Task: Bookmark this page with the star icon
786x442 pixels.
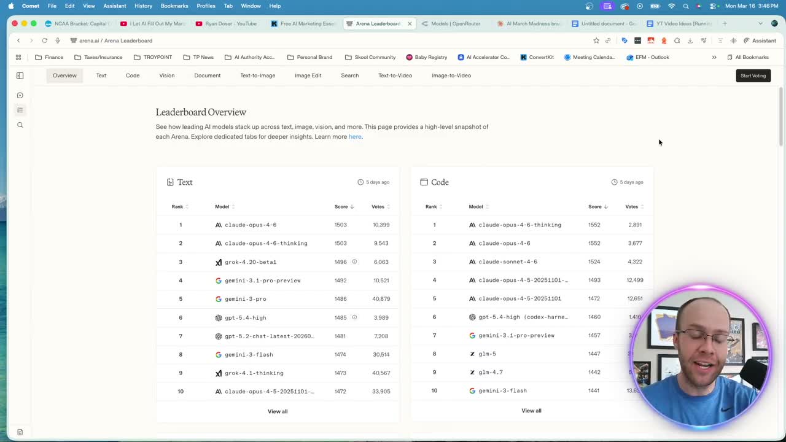Action: [596, 41]
